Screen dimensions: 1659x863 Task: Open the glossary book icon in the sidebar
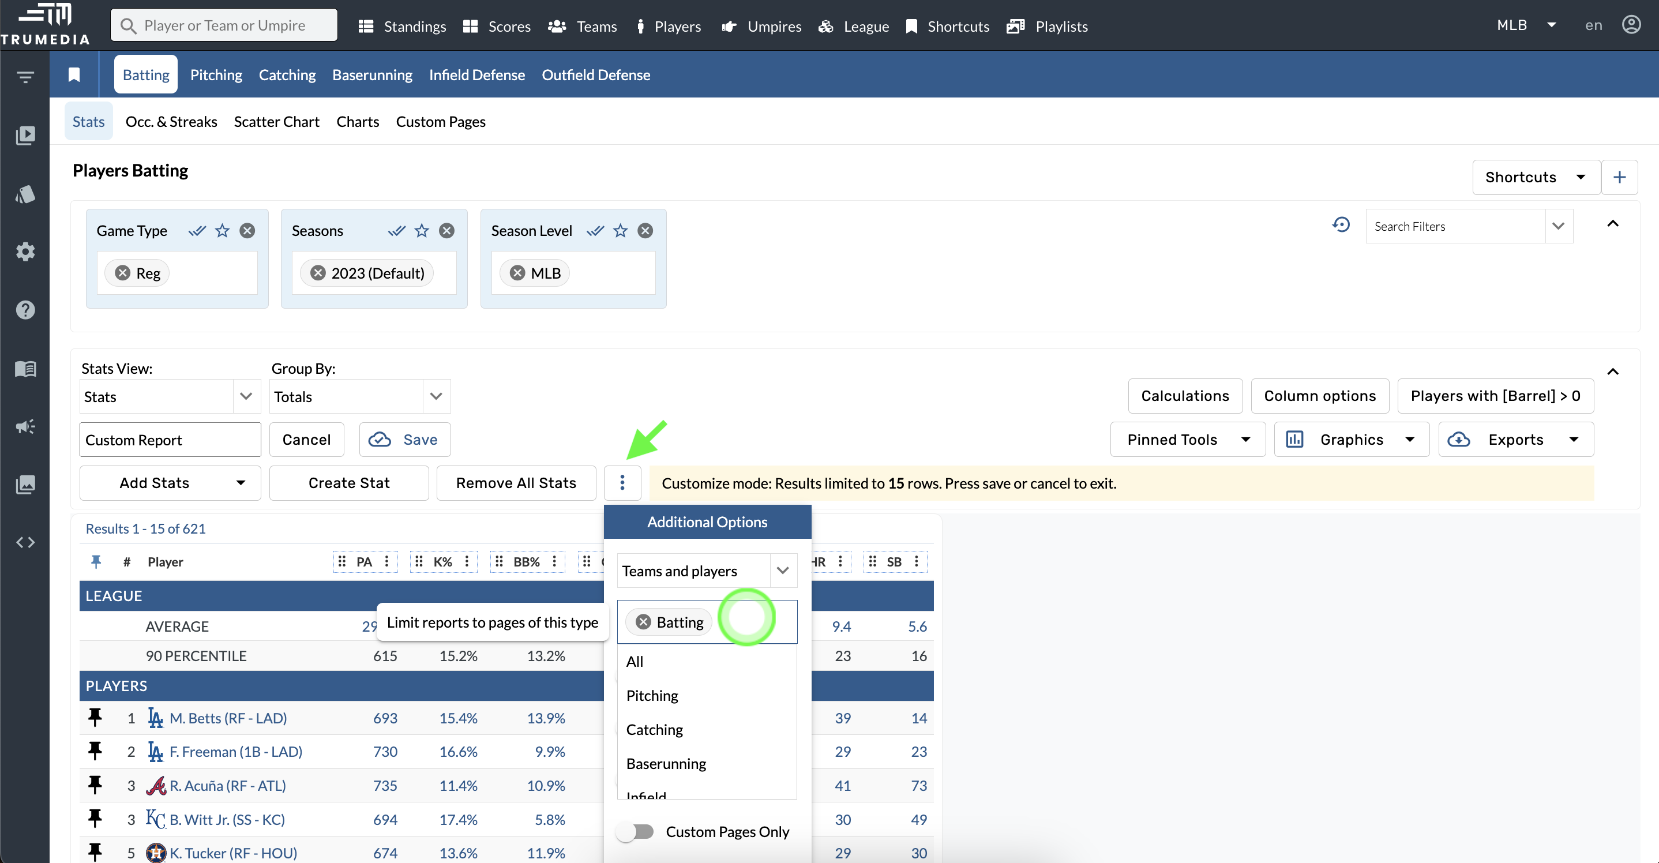tap(25, 369)
